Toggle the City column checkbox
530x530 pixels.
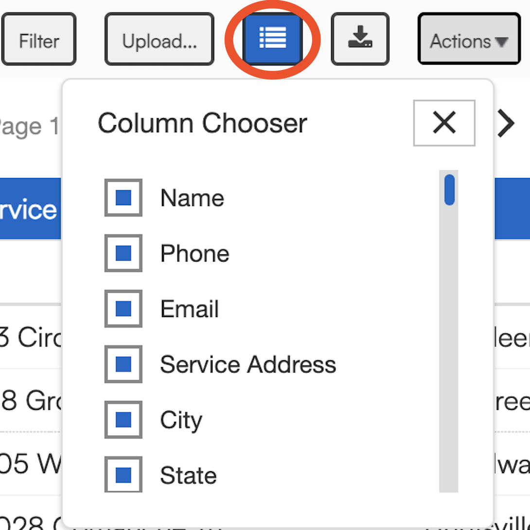[124, 420]
